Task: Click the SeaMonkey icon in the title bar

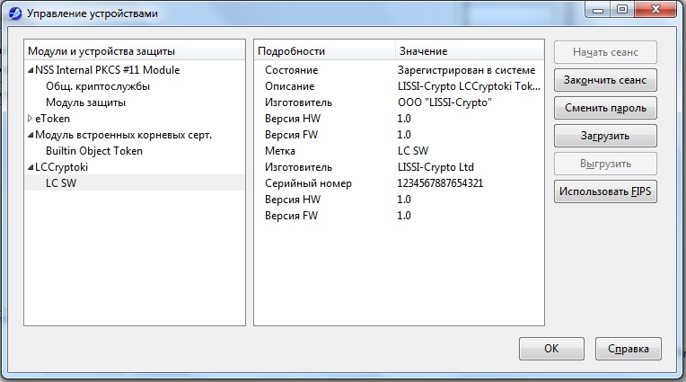Action: [x=15, y=13]
